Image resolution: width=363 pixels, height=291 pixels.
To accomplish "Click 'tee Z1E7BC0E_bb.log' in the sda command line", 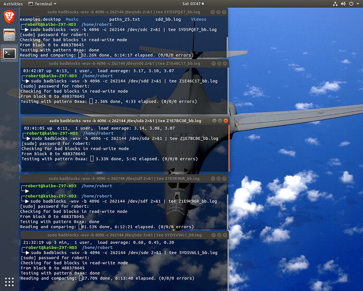I will (194, 139).
